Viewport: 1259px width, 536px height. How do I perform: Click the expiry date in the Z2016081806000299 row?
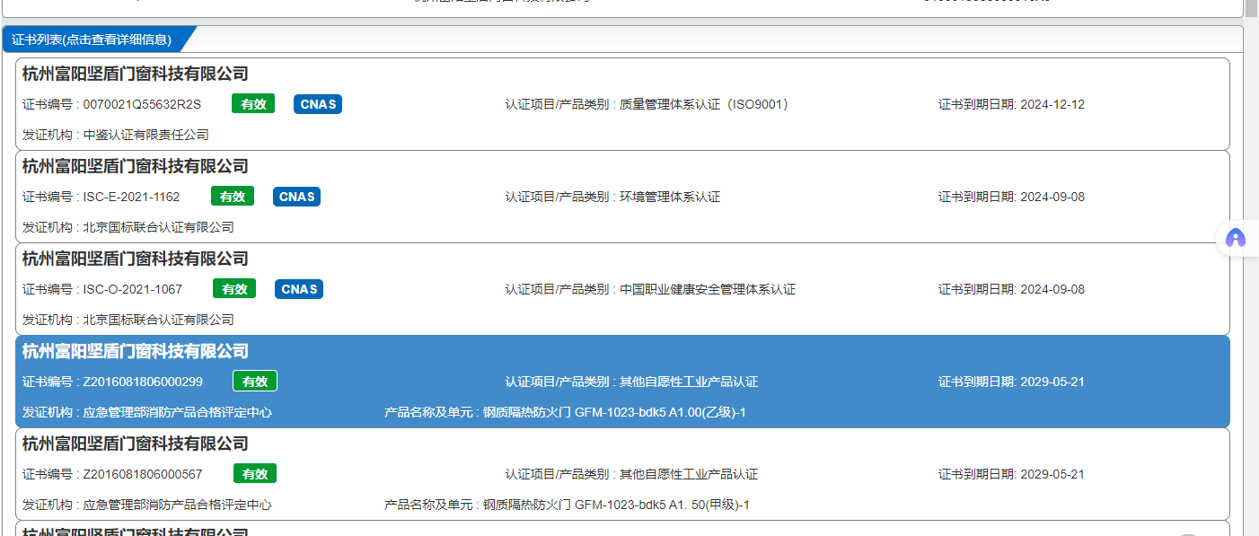click(x=1052, y=382)
